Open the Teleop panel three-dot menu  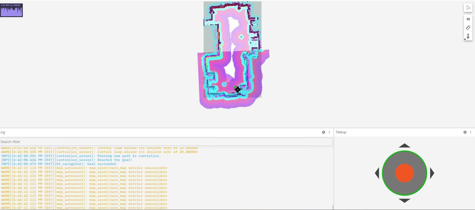[471, 132]
